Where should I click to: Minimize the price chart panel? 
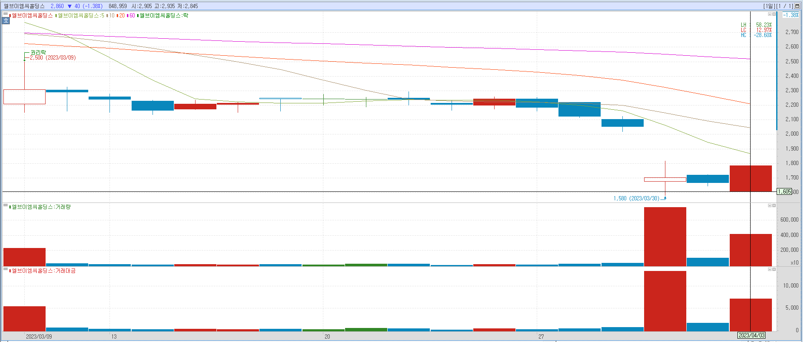click(770, 14)
